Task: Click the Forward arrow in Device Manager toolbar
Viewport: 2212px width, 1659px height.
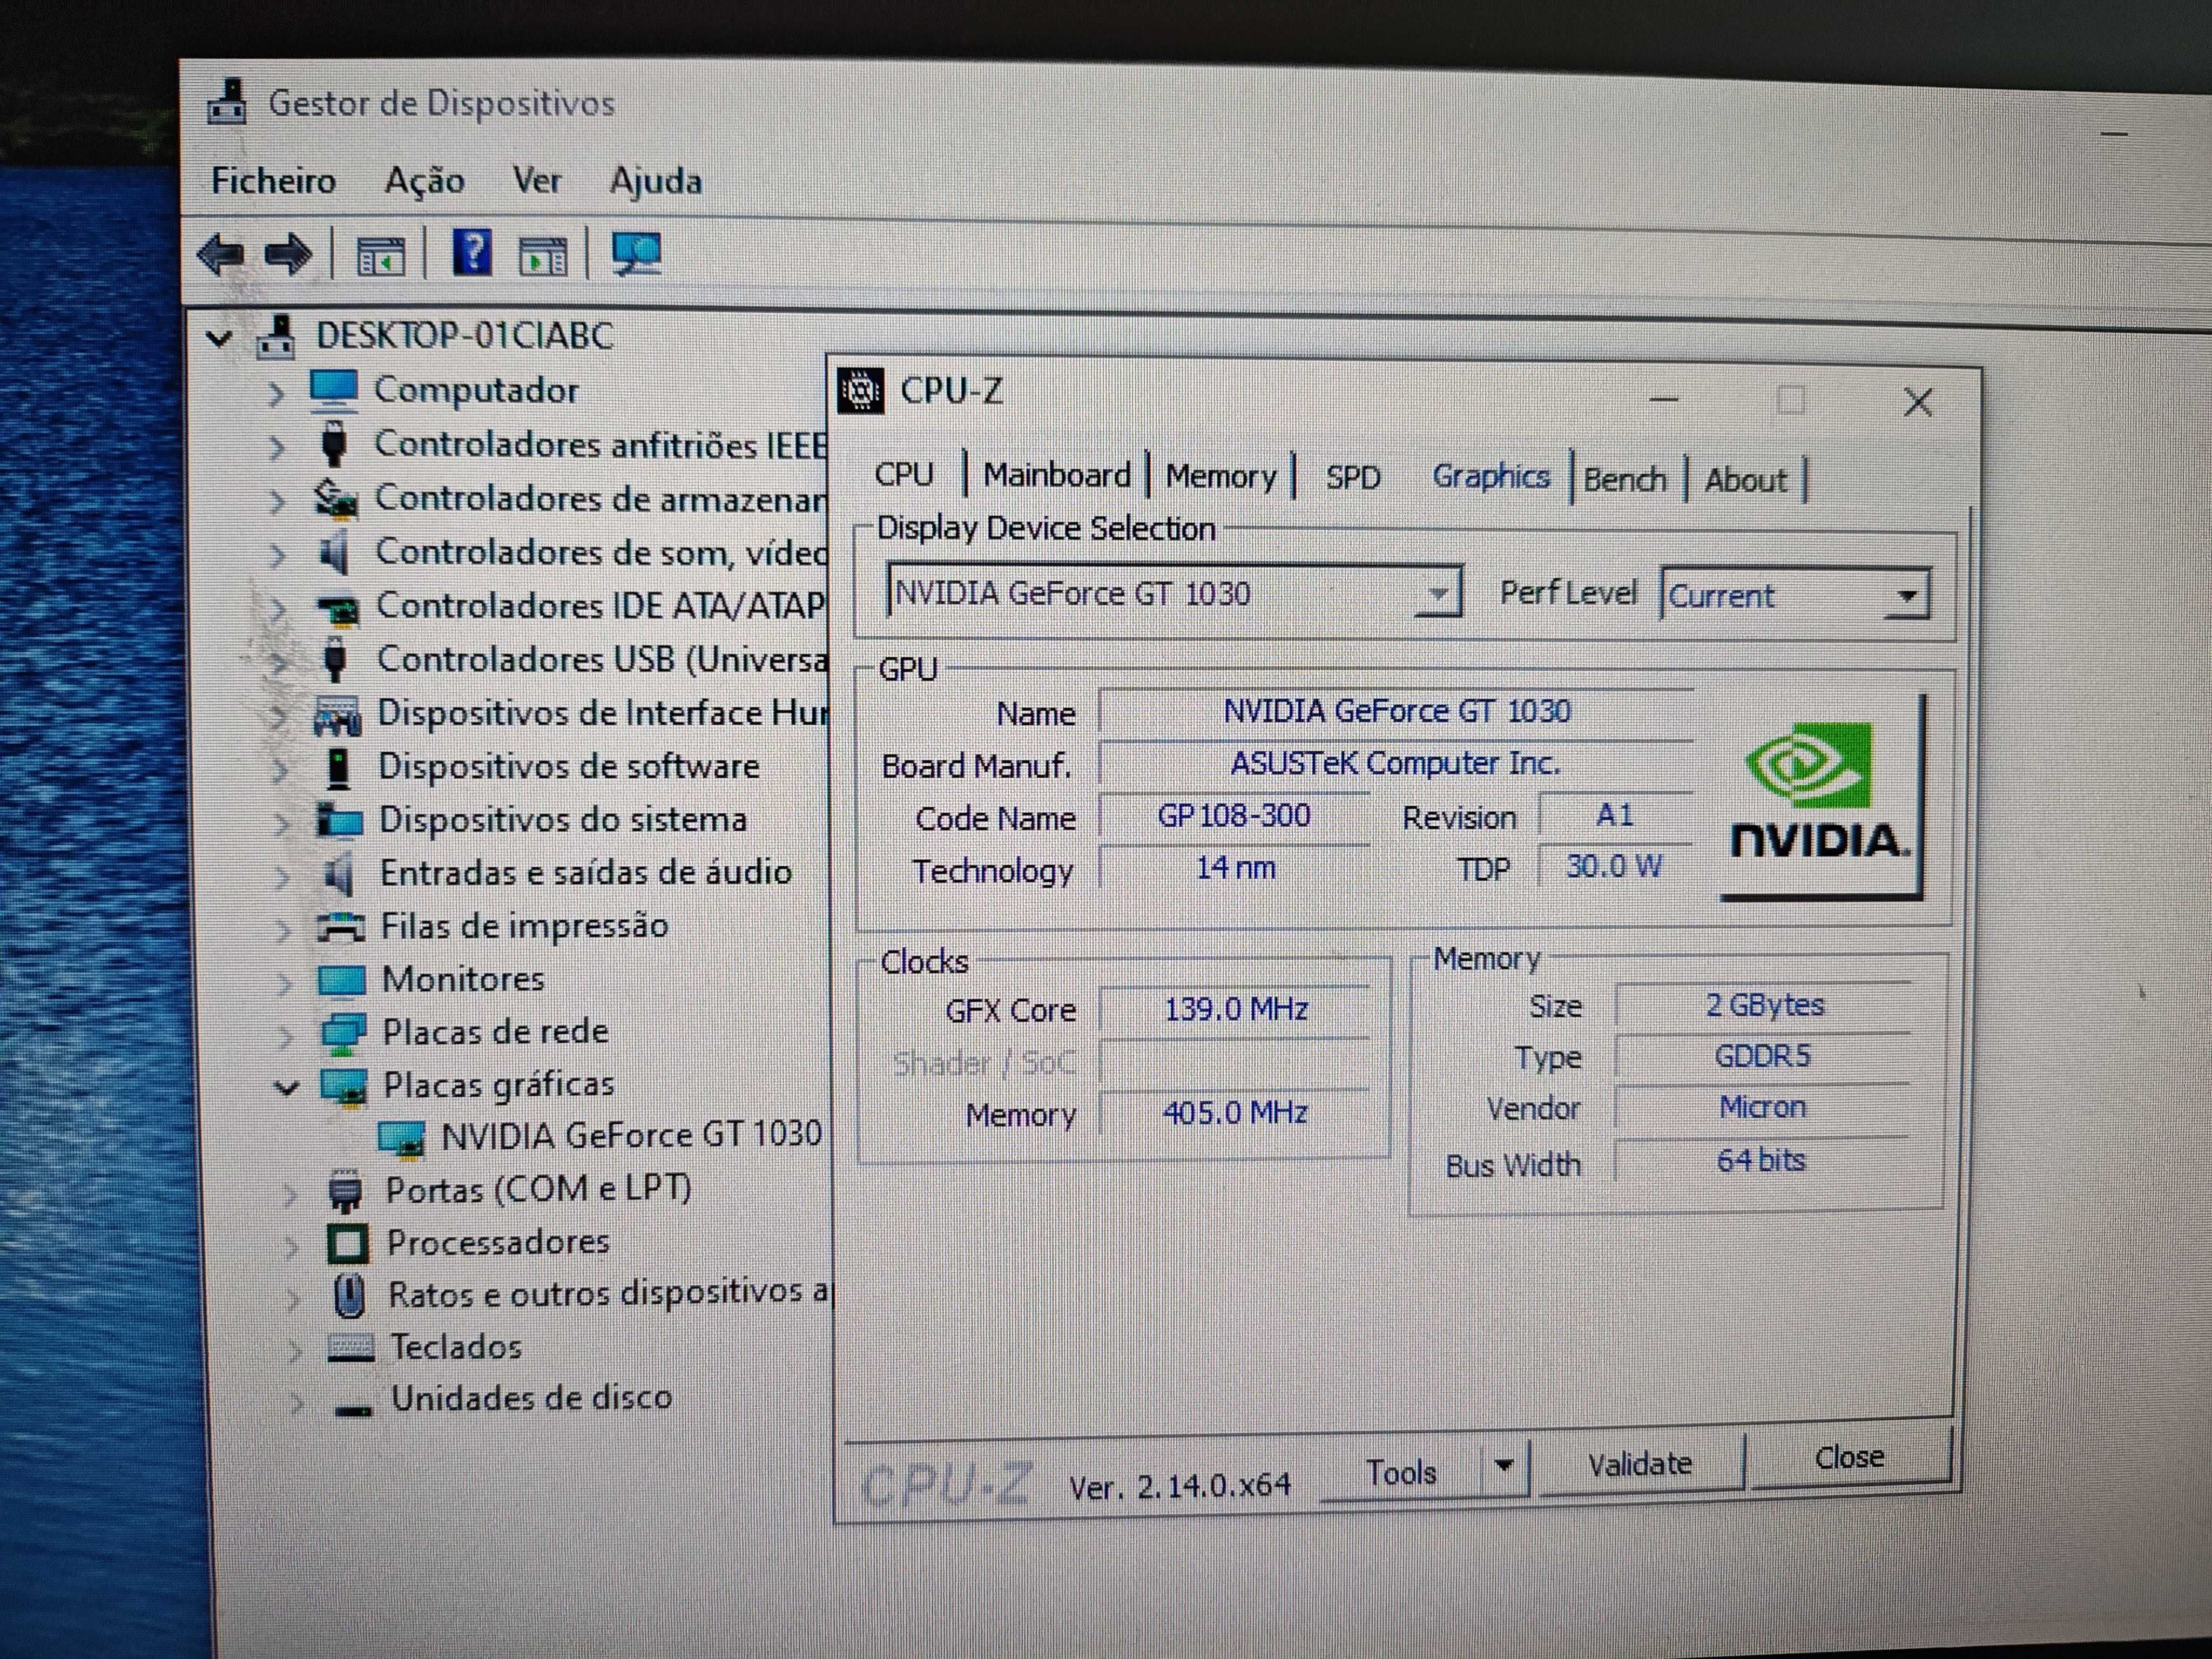Action: tap(289, 254)
